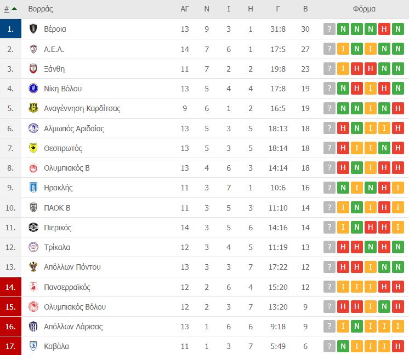Click the Θεσπρωτός yellow shield logo
The height and width of the screenshot is (355, 409).
point(33,148)
